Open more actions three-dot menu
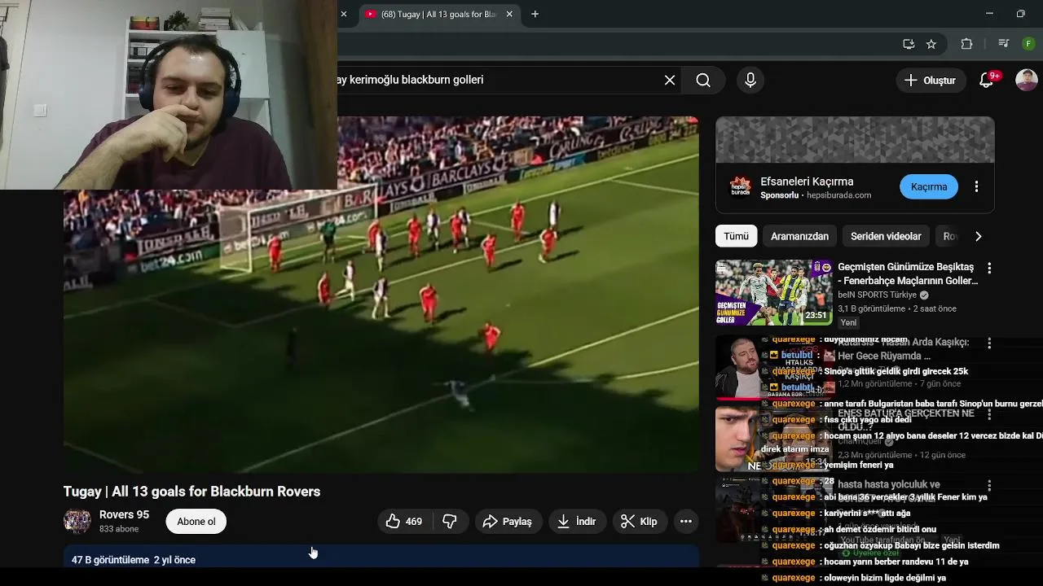 click(686, 522)
